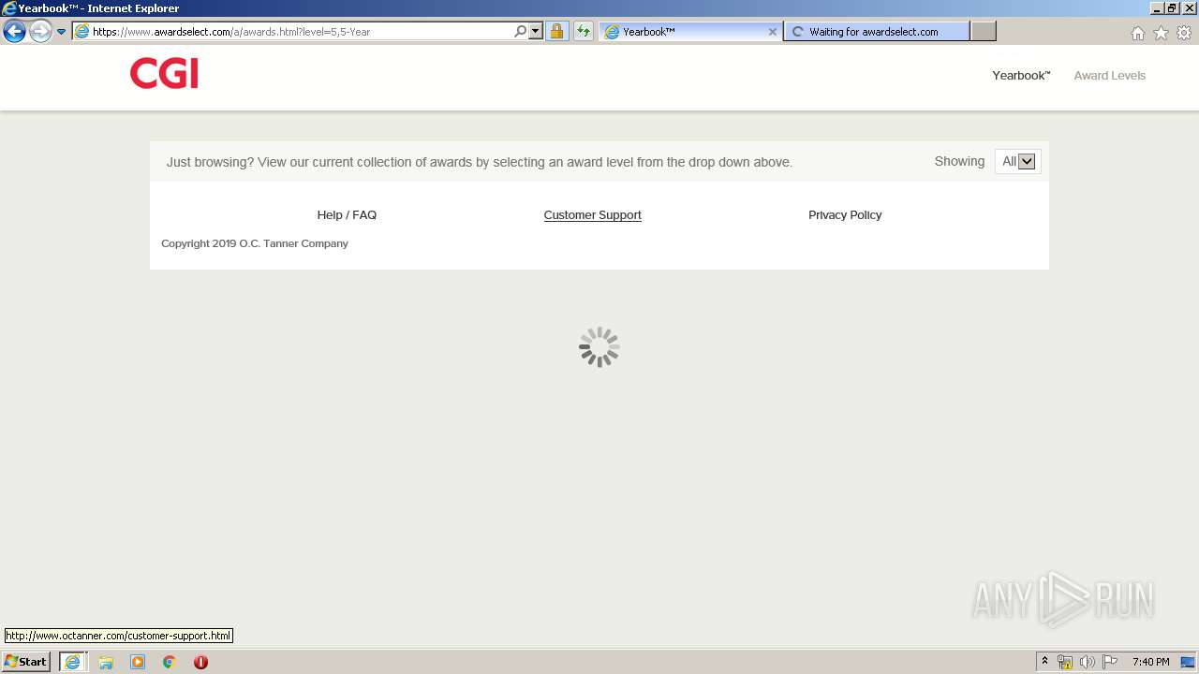The image size is (1199, 674).
Task: Click the Windows Start button
Action: [26, 662]
